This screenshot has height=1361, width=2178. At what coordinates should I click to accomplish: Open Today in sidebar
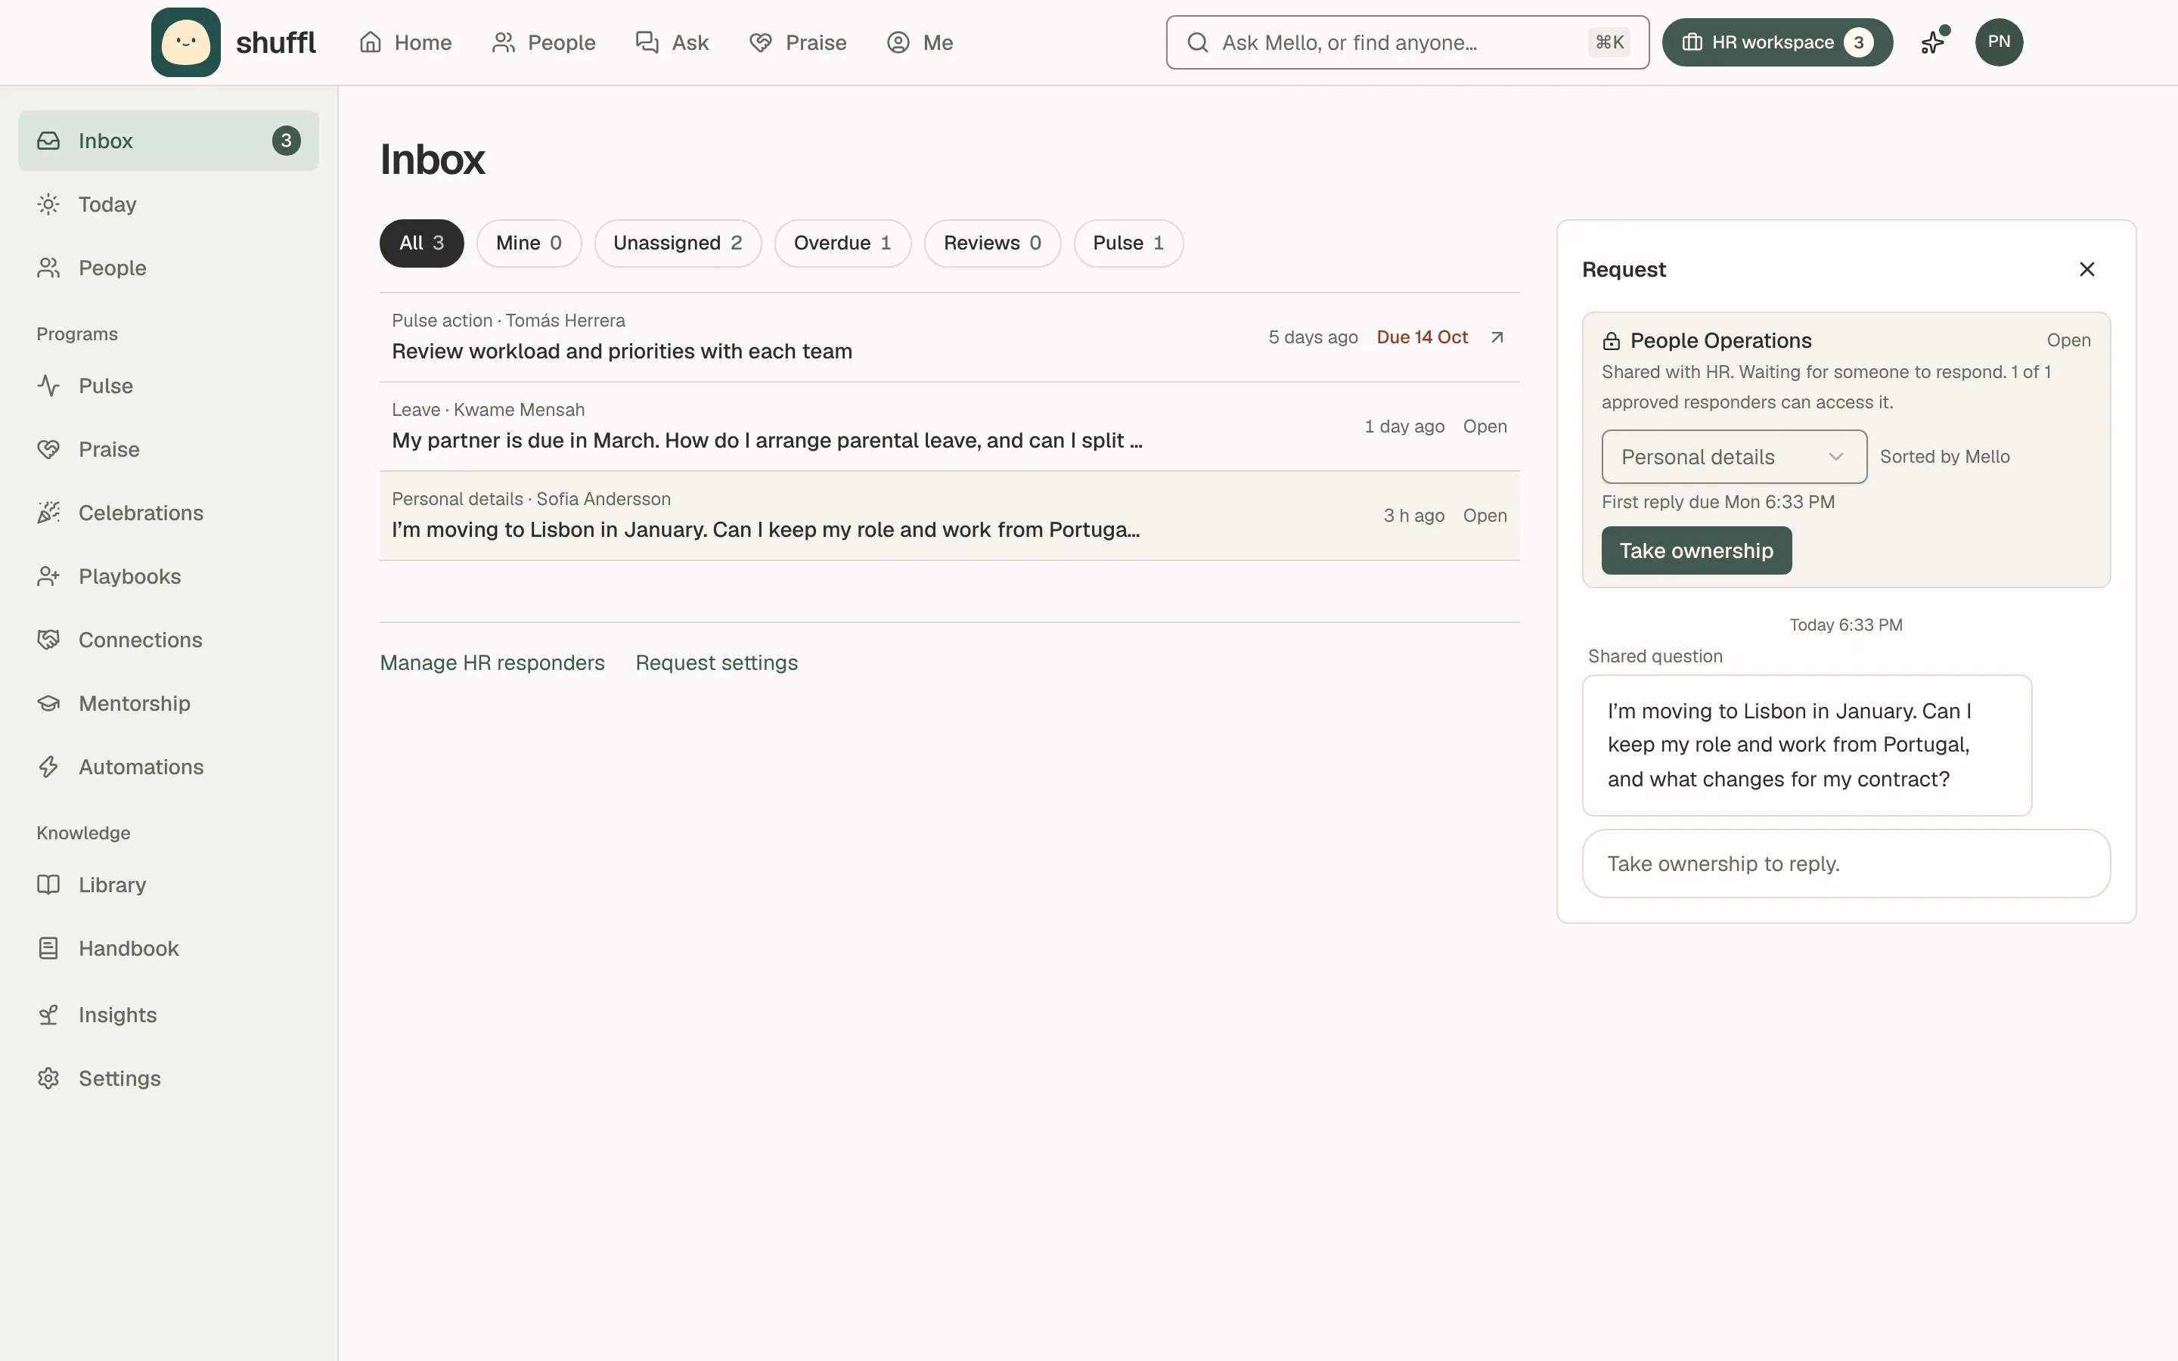[x=169, y=204]
